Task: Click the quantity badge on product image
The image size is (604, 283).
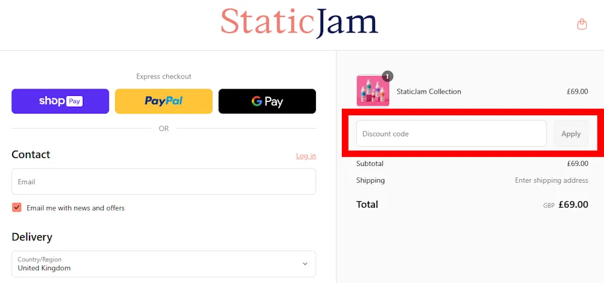Action: [x=388, y=77]
